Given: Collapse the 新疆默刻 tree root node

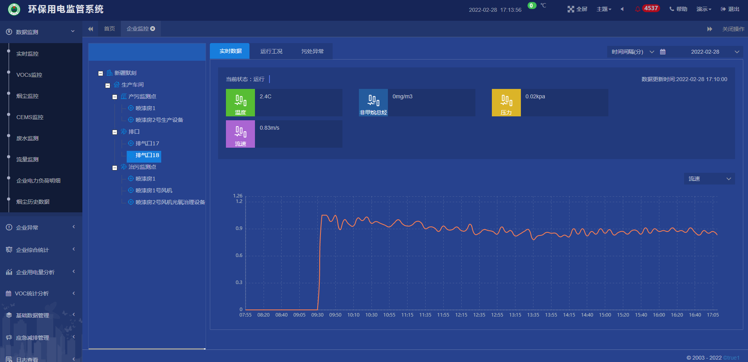Looking at the screenshot, I should pyautogui.click(x=100, y=73).
